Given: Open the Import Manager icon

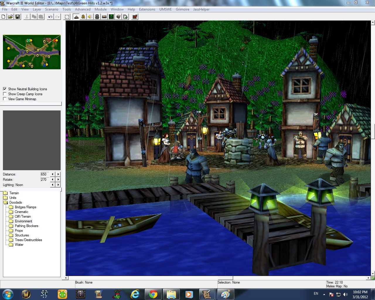Looking at the screenshot, I should (125, 17).
